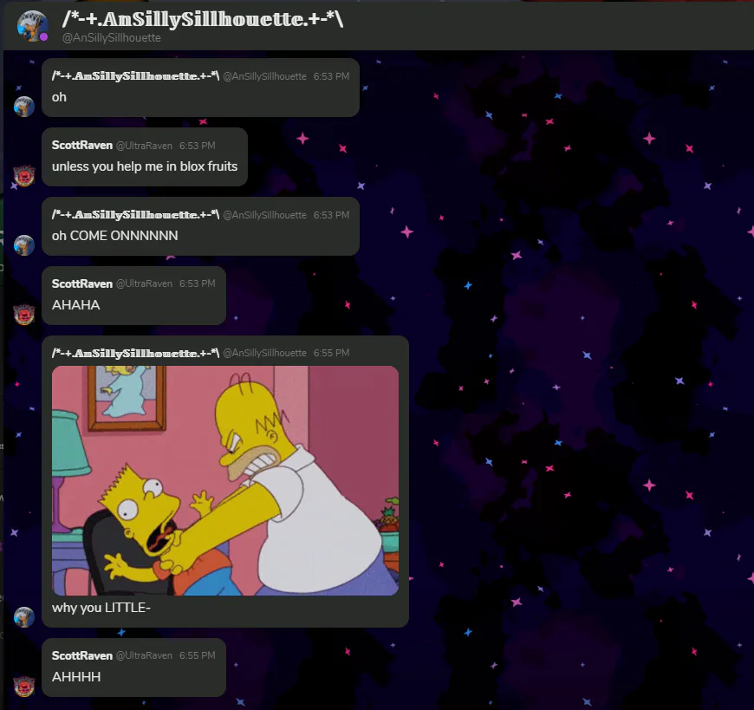Click avatar beside "oh COME ONNNNNN" message
This screenshot has width=754, height=710.
(24, 245)
